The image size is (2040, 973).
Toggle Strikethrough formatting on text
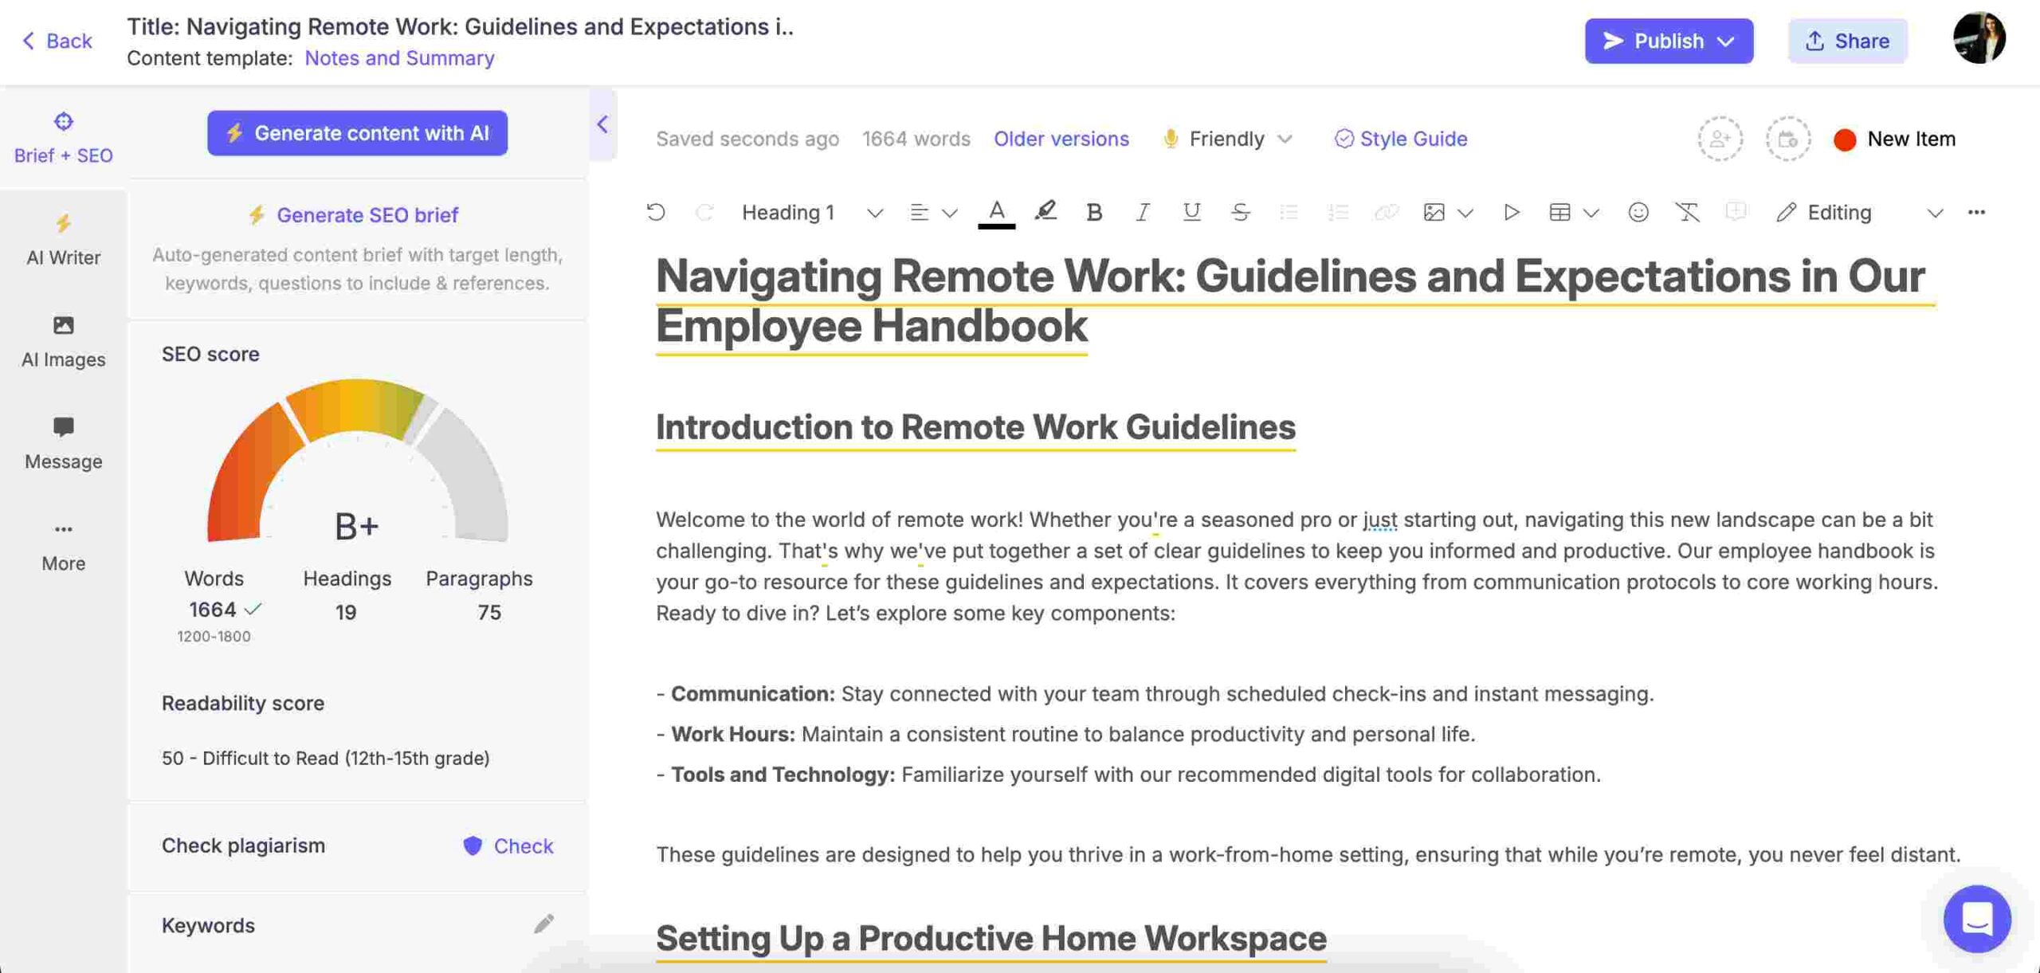(1238, 210)
